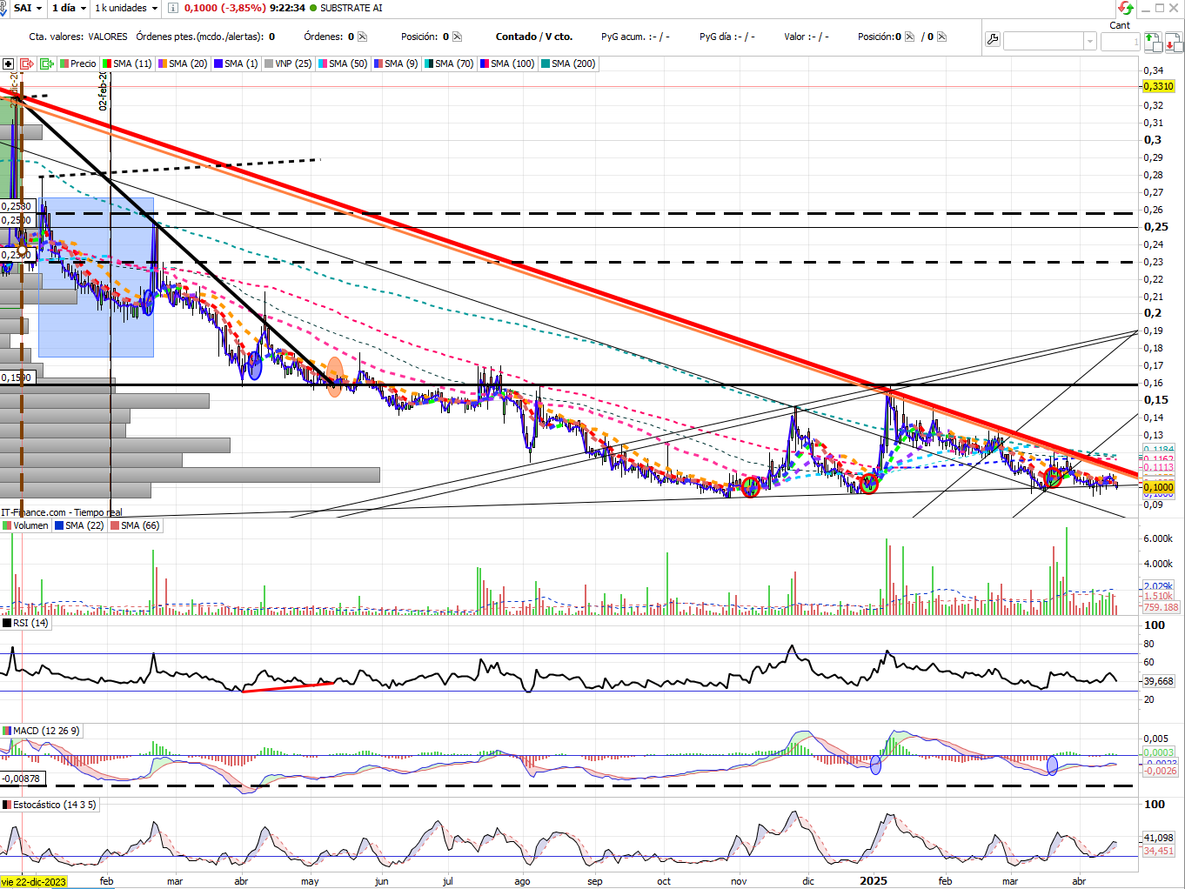Toggle the VNP (25) indicator label
The image size is (1185, 889).
(288, 63)
